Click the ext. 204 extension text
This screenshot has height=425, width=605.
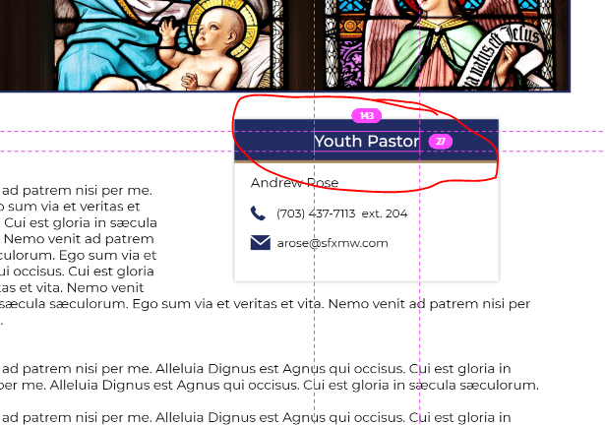[x=385, y=213]
